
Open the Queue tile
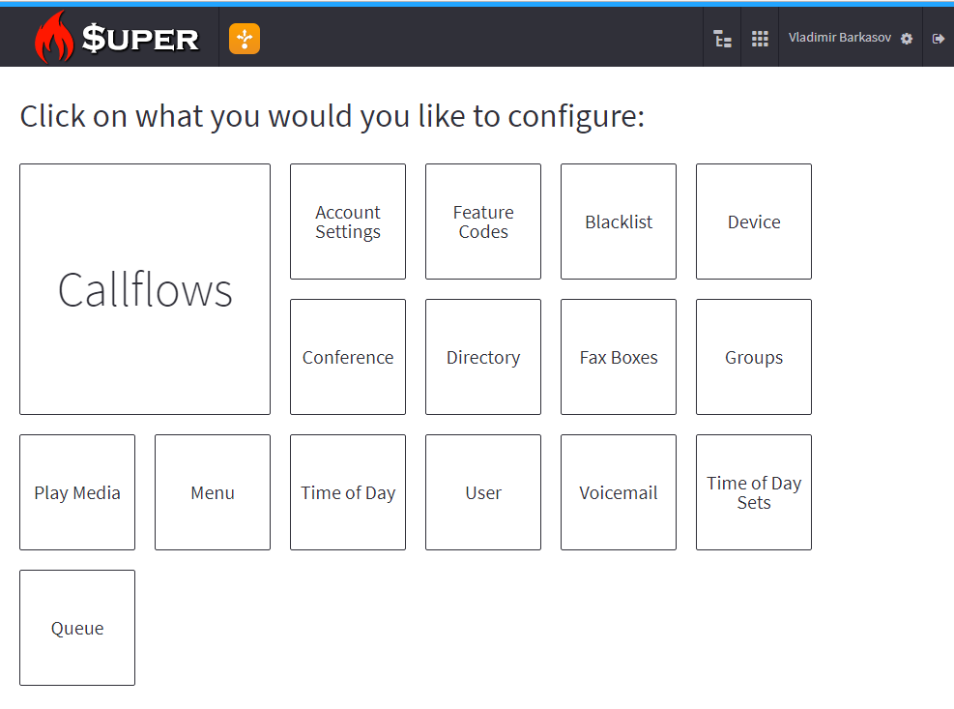click(x=77, y=628)
